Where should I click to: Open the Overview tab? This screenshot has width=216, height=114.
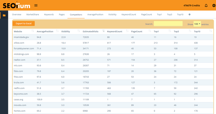pyautogui.click(x=17, y=15)
